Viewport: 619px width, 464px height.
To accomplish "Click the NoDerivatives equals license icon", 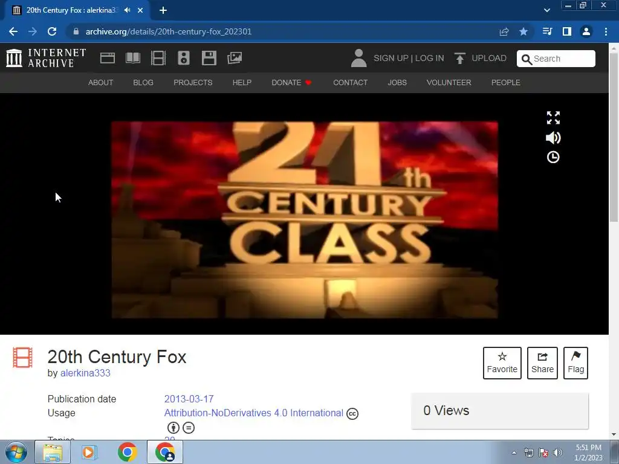I will coord(189,428).
